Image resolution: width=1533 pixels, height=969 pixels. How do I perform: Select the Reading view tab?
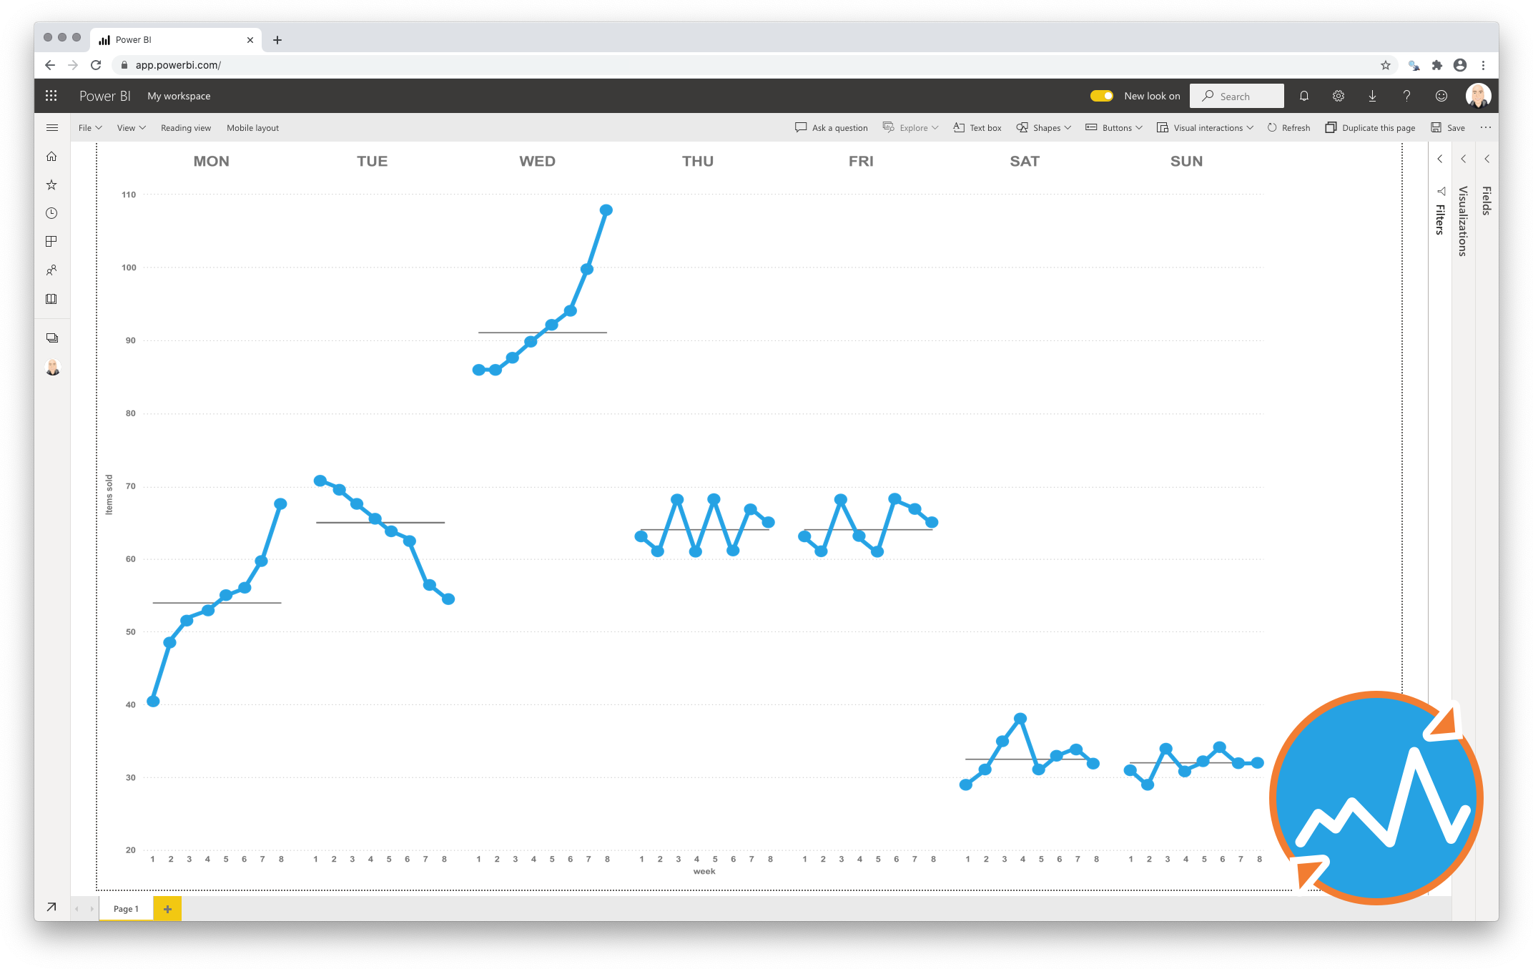coord(185,127)
